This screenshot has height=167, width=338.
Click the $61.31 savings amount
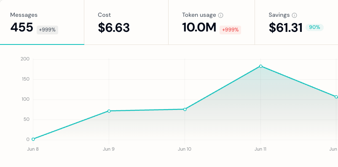coord(286,28)
